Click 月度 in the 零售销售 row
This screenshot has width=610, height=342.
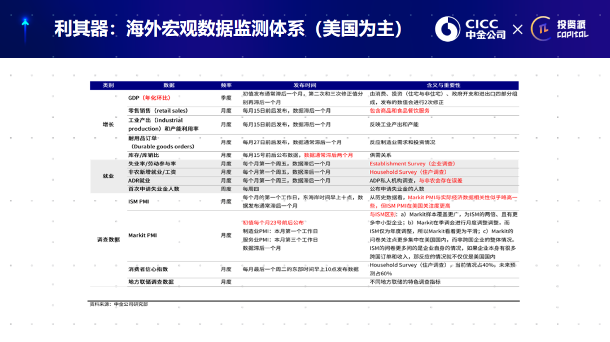point(226,111)
